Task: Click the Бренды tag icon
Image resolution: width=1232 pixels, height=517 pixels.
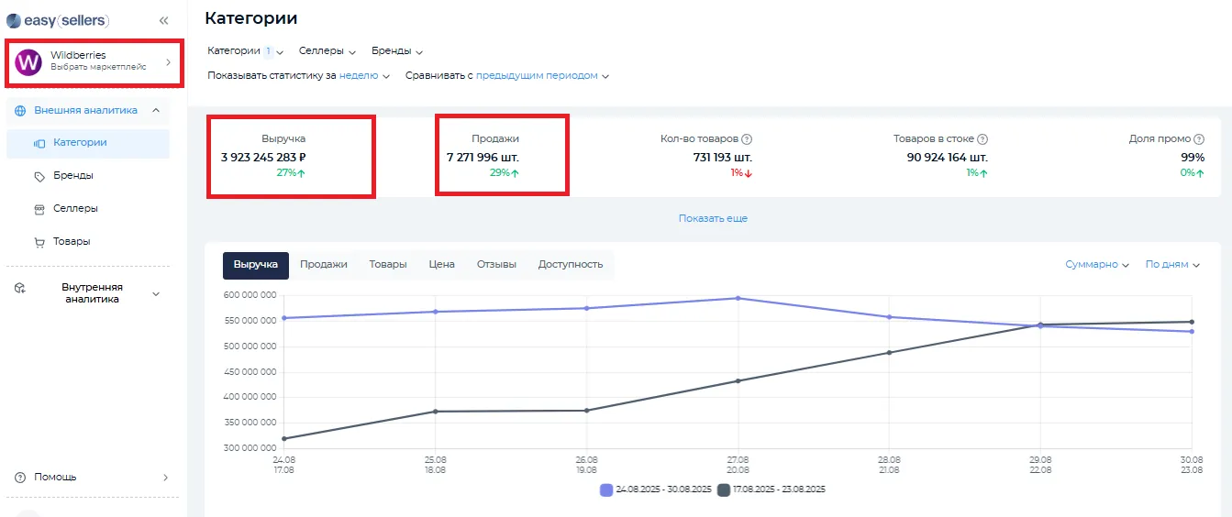Action: (x=39, y=176)
